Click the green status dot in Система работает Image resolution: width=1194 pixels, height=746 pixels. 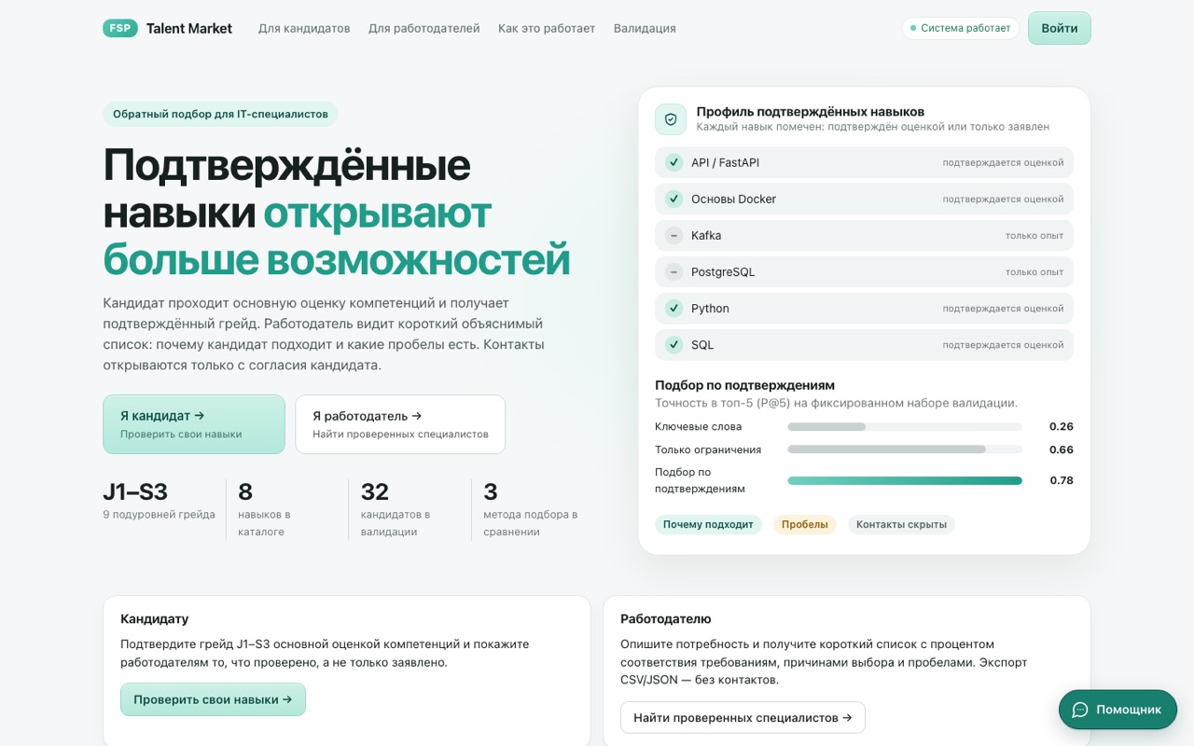913,28
